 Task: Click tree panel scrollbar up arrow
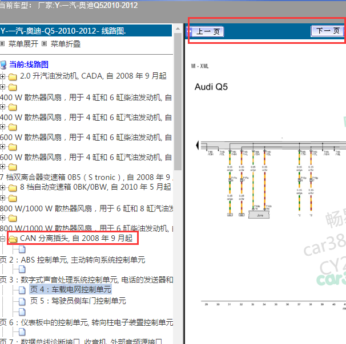pos(178,28)
